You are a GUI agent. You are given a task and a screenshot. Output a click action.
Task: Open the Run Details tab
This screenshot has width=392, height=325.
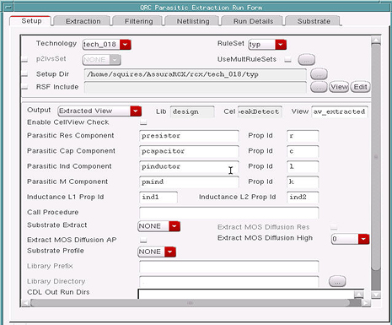253,21
